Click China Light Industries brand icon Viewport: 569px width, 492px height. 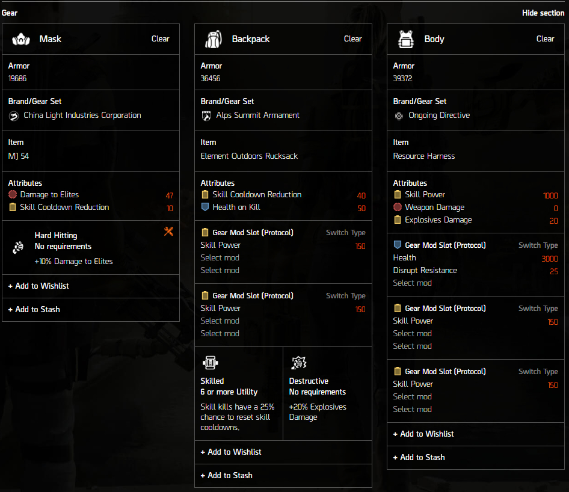pos(14,115)
